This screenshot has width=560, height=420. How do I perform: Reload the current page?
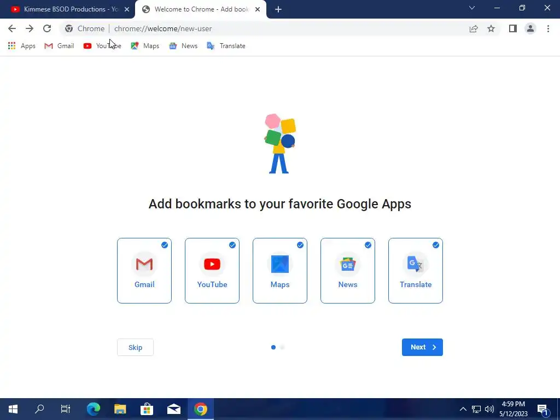(x=47, y=28)
